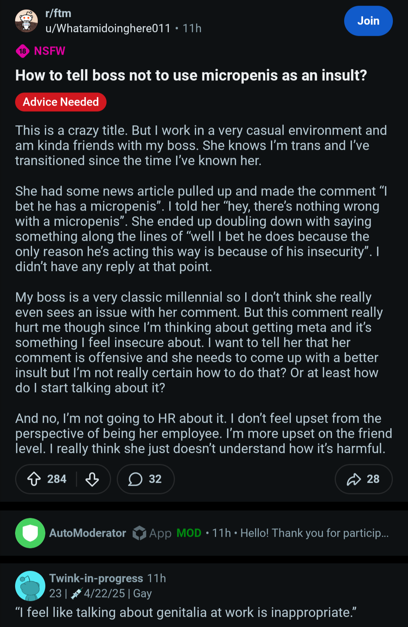Tap the NSFW 18 badge icon

pyautogui.click(x=23, y=51)
